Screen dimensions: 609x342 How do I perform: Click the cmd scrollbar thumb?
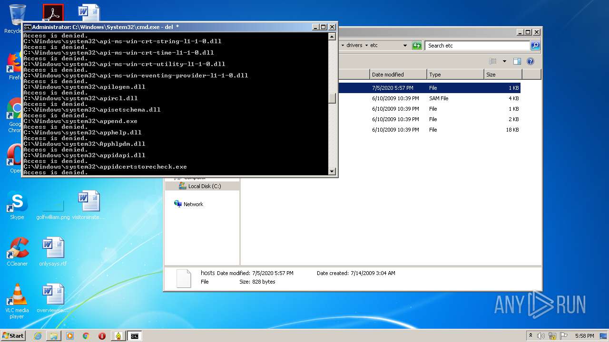tap(332, 98)
